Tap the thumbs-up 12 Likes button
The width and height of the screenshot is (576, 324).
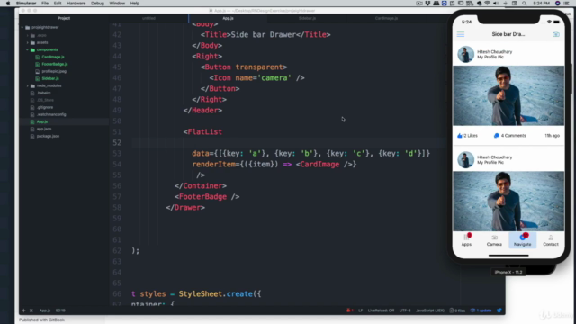pyautogui.click(x=467, y=136)
